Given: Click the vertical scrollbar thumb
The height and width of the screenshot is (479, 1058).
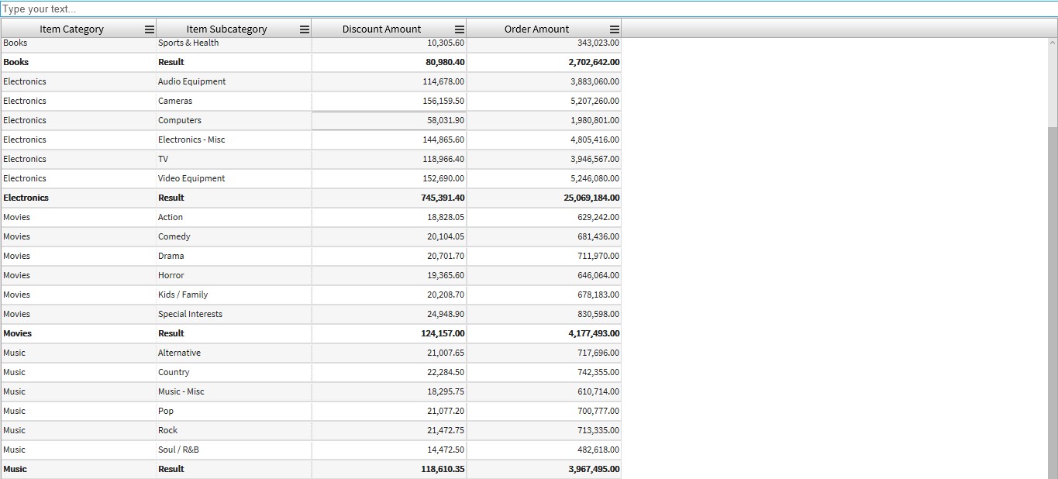Looking at the screenshot, I should pyautogui.click(x=1052, y=302).
